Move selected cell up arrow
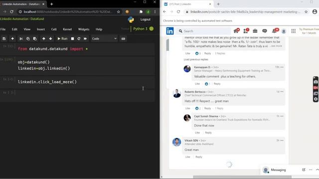The height and width of the screenshot is (179, 319). [43, 39]
